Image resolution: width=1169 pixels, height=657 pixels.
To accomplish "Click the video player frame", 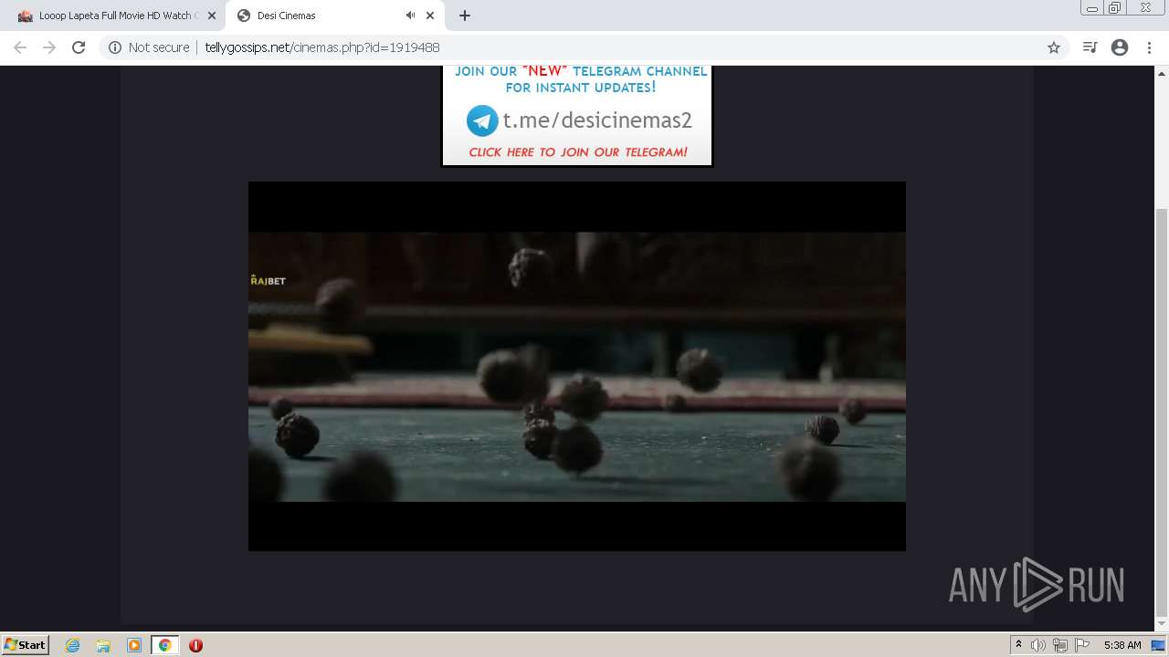I will [577, 366].
